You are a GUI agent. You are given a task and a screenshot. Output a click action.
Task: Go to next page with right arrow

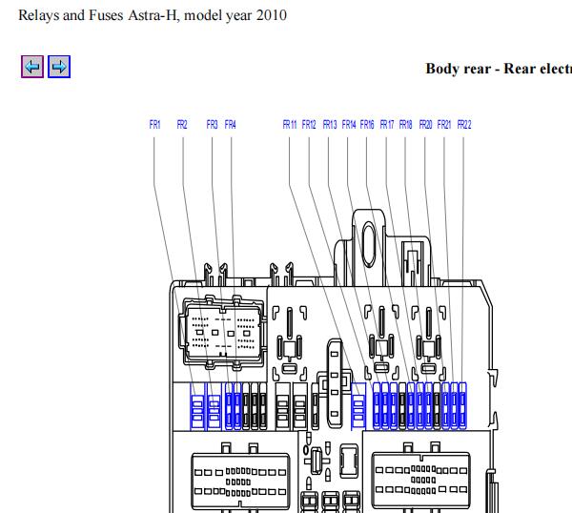[x=59, y=67]
